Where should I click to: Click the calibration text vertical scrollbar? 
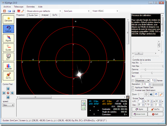162,25
